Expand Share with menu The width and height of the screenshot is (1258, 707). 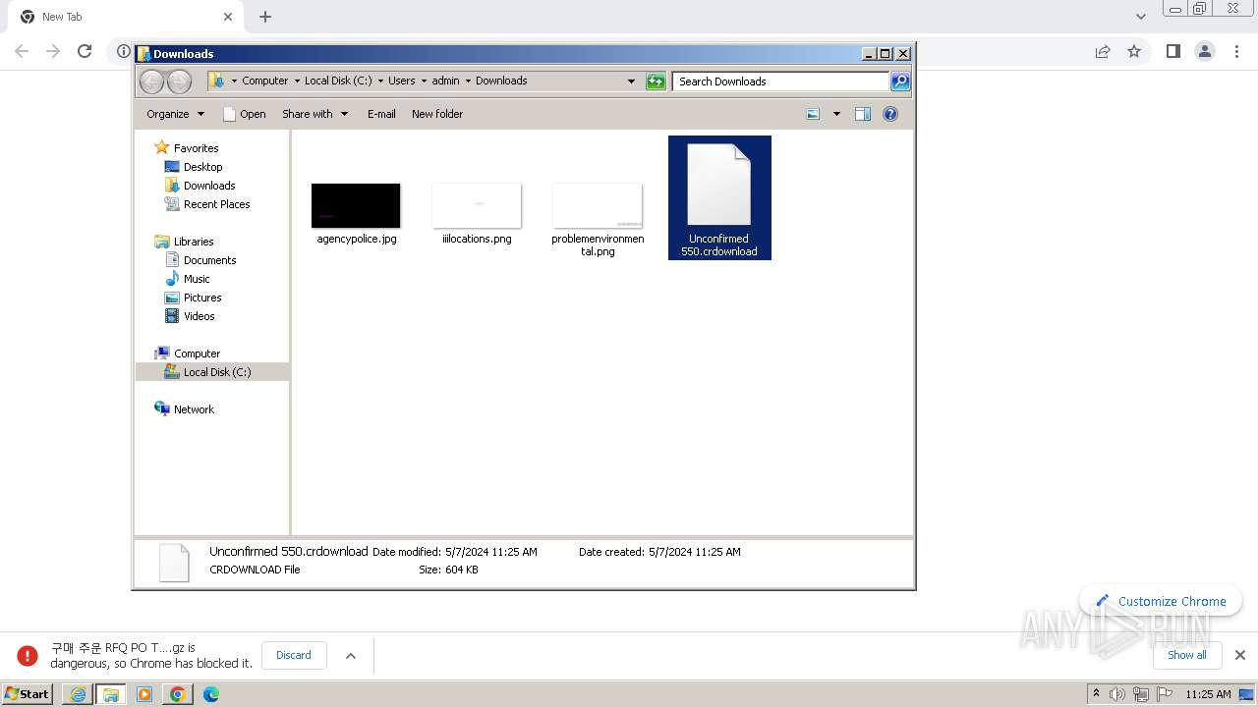(314, 114)
